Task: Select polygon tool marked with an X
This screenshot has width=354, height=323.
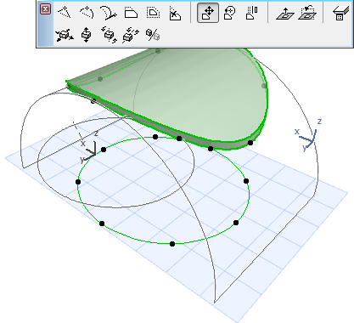Action: (175, 13)
